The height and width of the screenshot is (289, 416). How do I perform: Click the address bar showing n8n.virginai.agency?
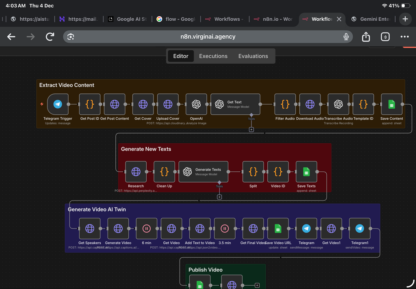pos(208,37)
